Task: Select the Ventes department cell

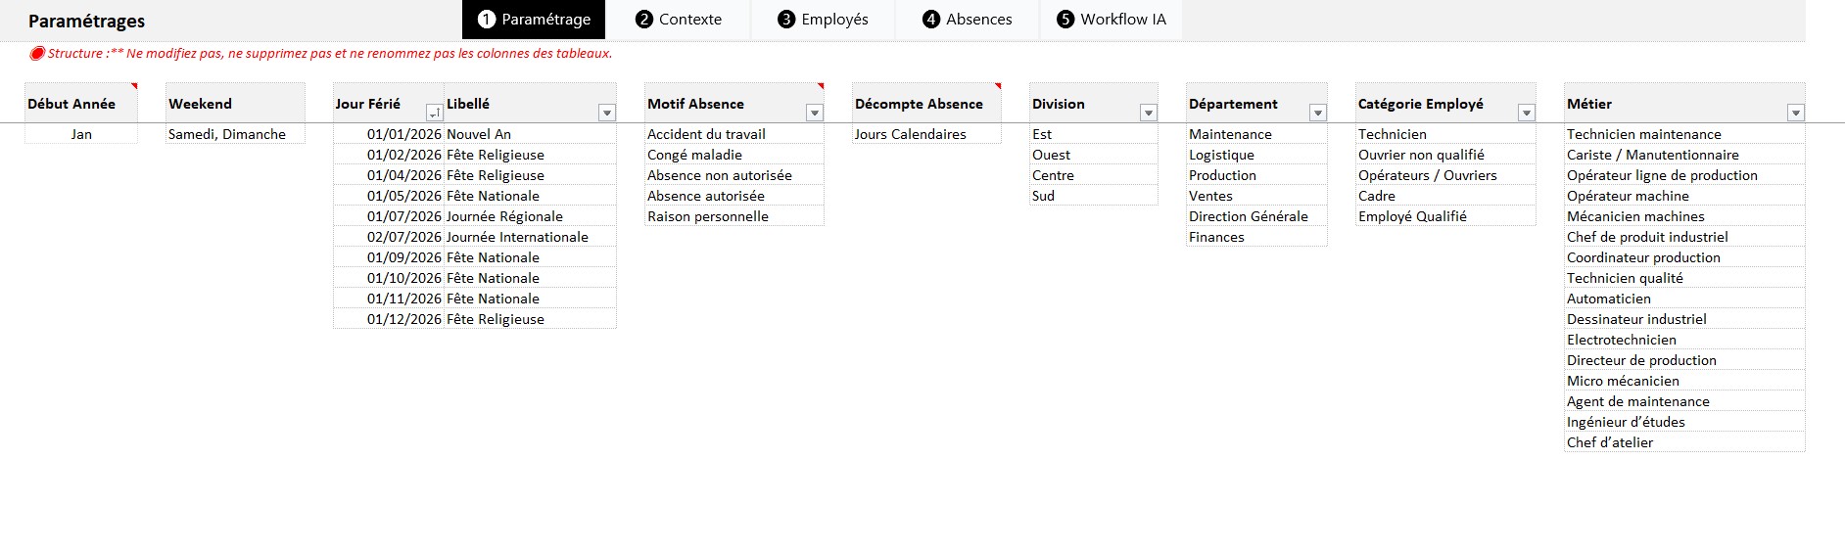Action: click(1256, 196)
